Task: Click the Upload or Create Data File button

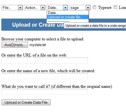Action: tap(26, 102)
